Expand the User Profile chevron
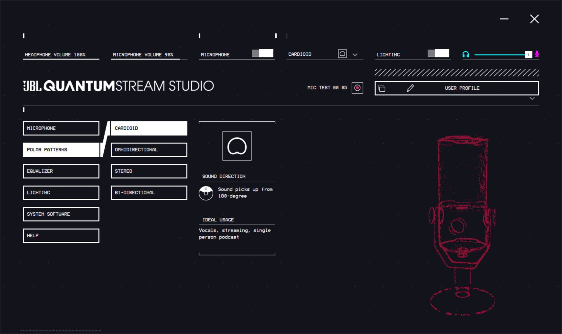Screen dimensions: 562x334 point(532,99)
